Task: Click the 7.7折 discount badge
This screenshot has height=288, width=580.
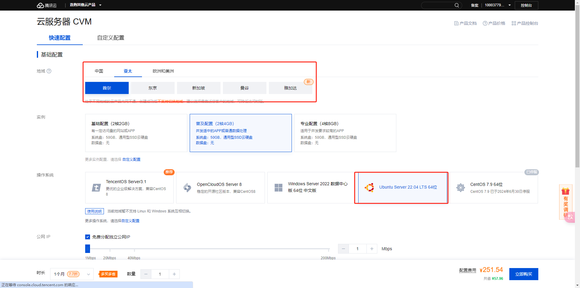Action: (73, 274)
